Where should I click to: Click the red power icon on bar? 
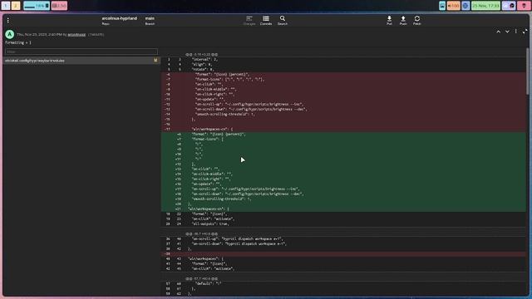[524, 6]
